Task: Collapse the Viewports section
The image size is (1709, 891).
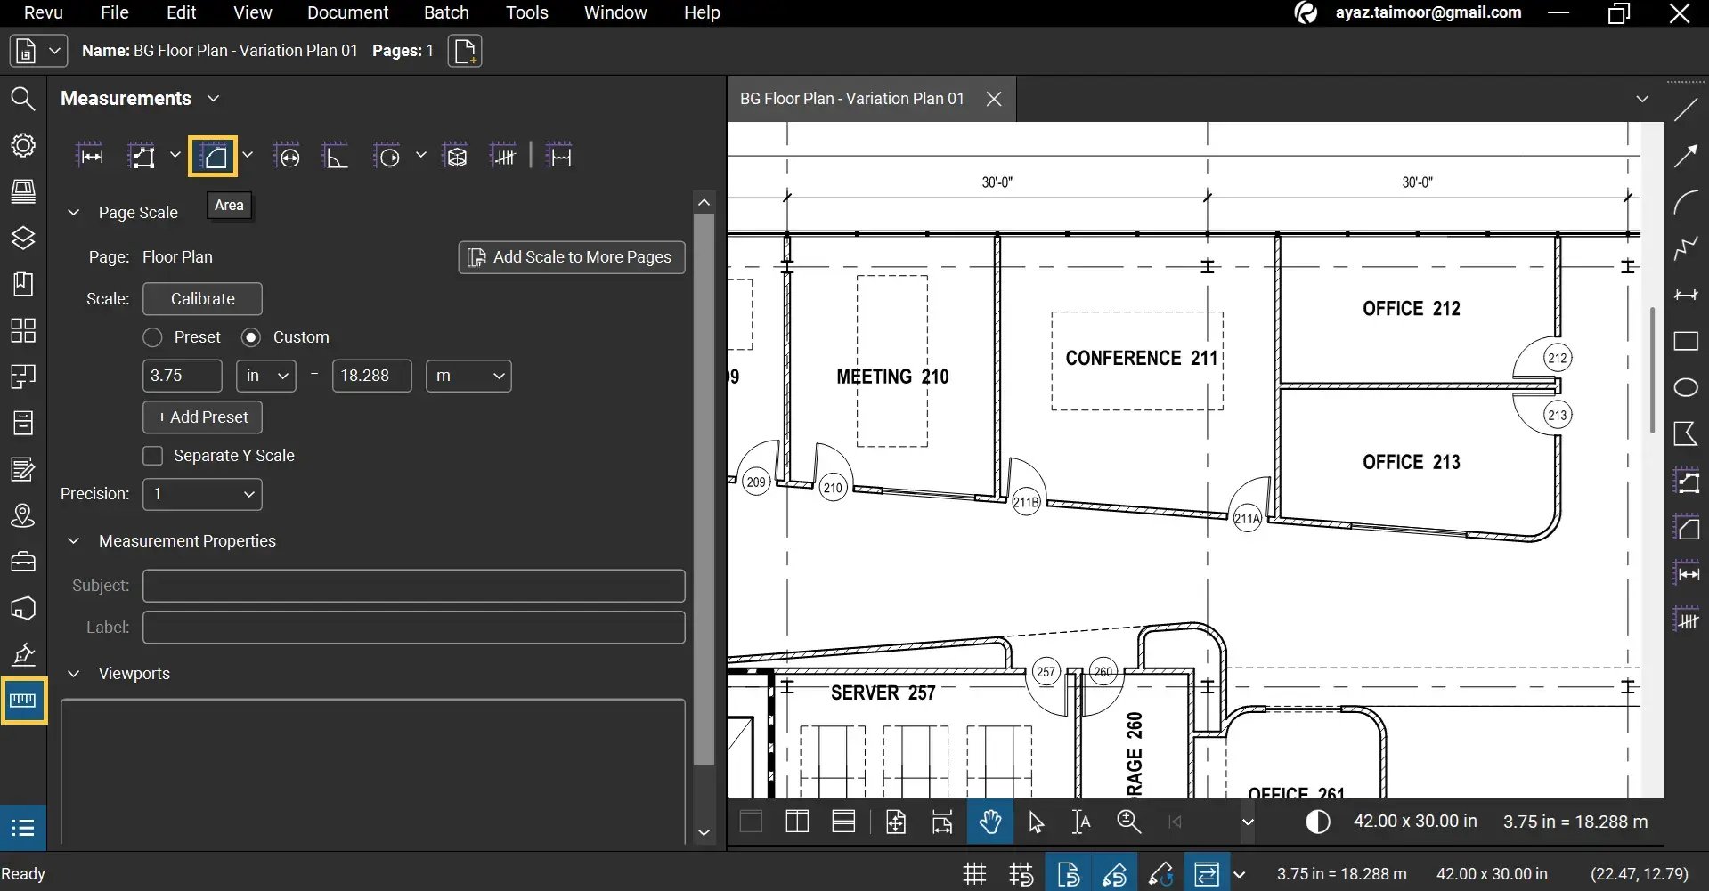Action: coord(74,674)
